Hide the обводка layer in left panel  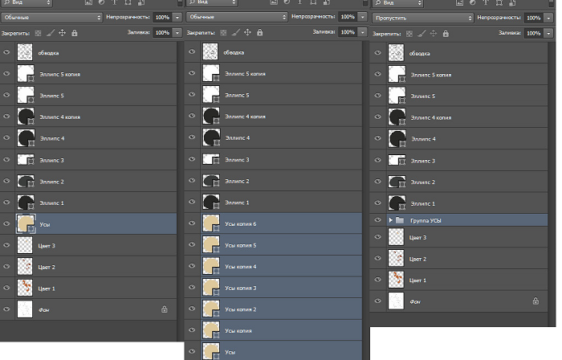click(7, 53)
